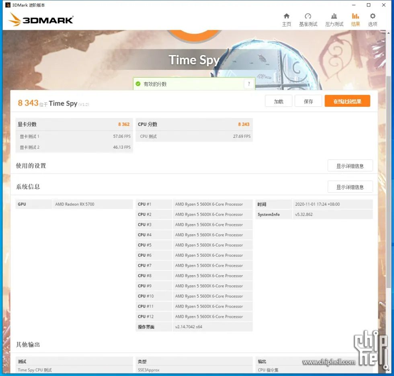Click the Time Spy CPU 测试 output row
Viewport: 394px width, 376px height.
point(35,370)
